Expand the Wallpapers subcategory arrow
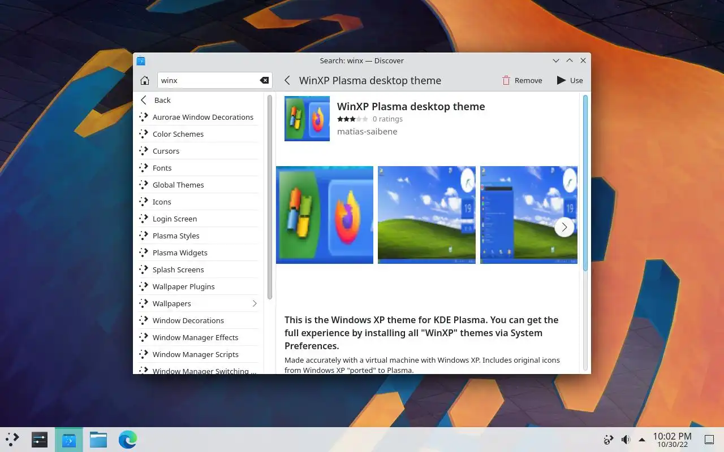 [255, 303]
